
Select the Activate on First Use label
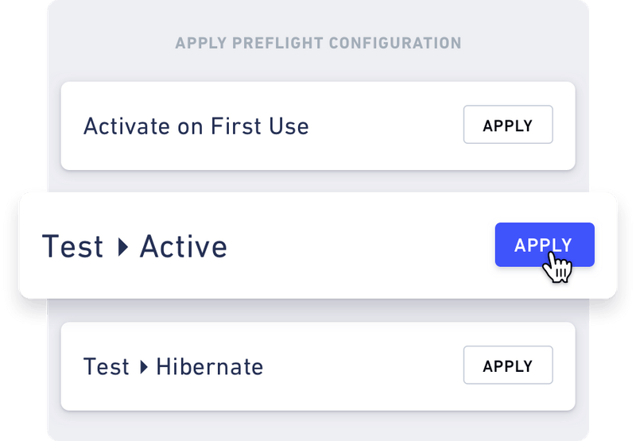(x=196, y=126)
